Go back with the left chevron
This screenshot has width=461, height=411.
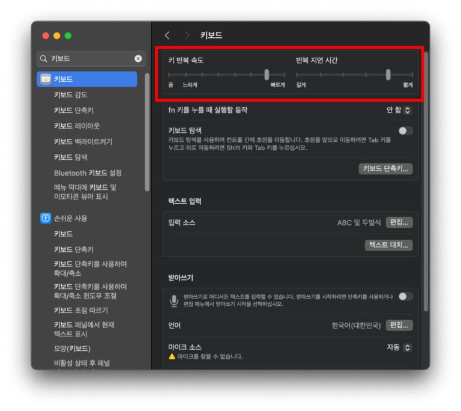point(167,35)
